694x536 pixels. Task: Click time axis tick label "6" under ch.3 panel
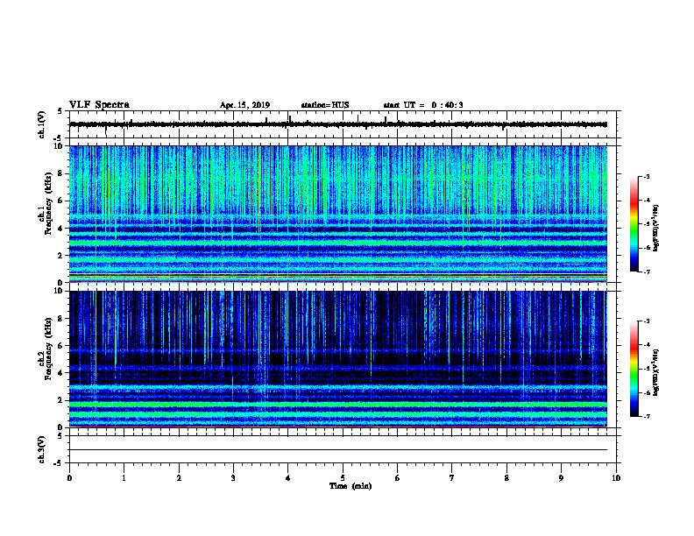pyautogui.click(x=398, y=478)
